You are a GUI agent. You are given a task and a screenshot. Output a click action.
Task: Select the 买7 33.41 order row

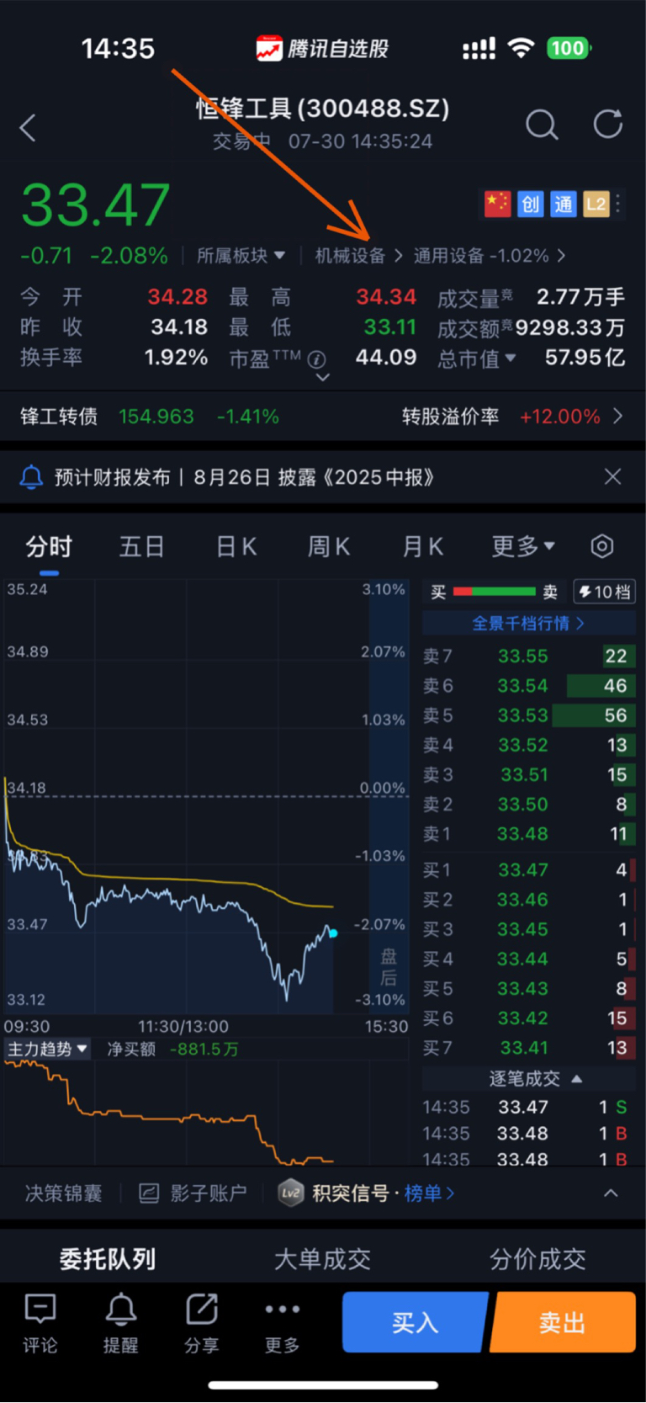528,1047
